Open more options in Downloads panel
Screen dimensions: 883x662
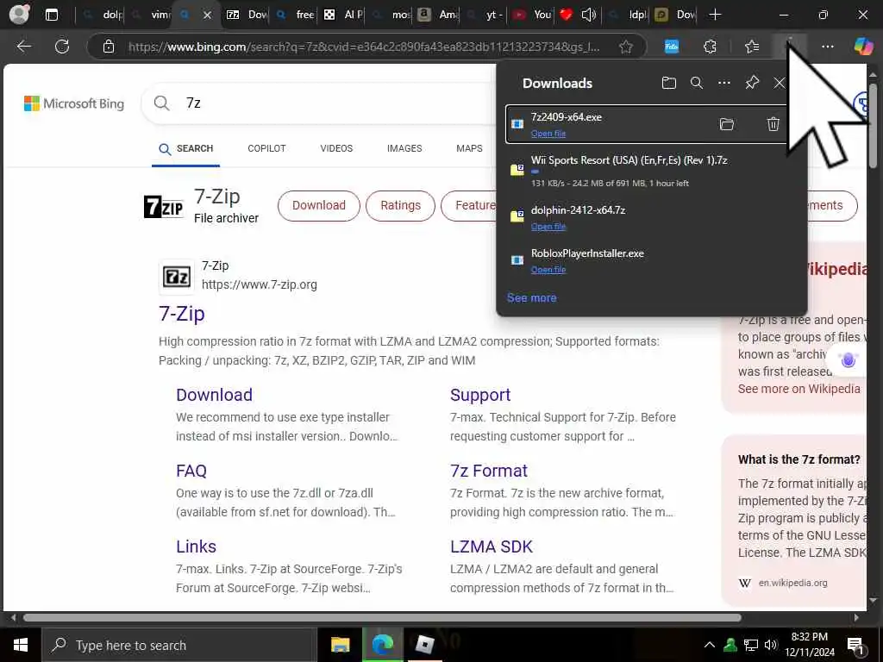(x=724, y=84)
